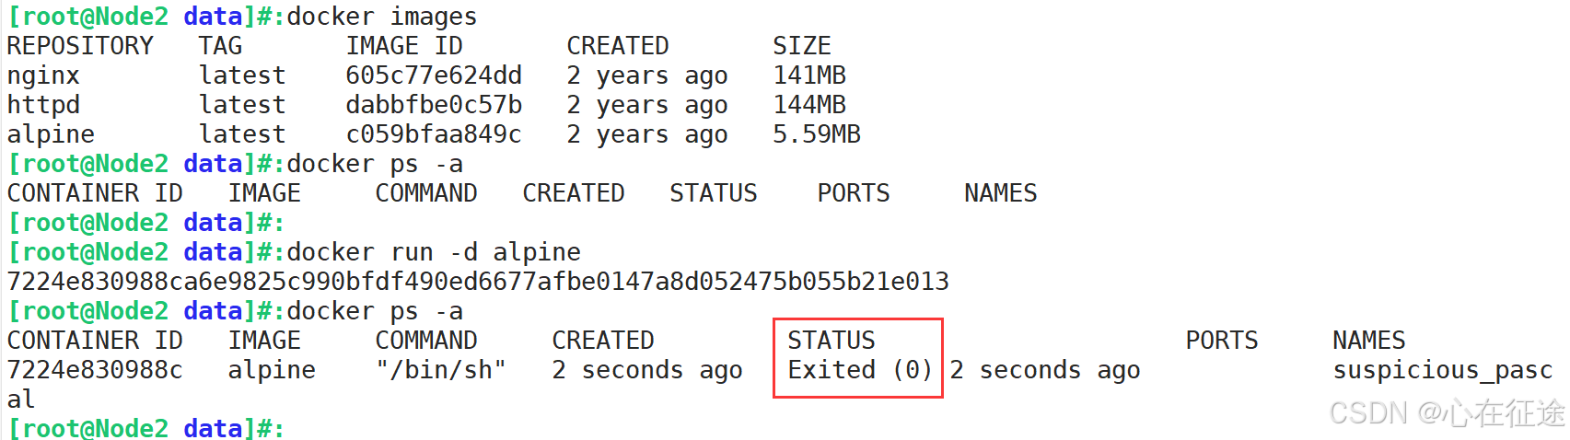This screenshot has height=440, width=1570.
Task: Select the full container hash output line
Action: (478, 282)
